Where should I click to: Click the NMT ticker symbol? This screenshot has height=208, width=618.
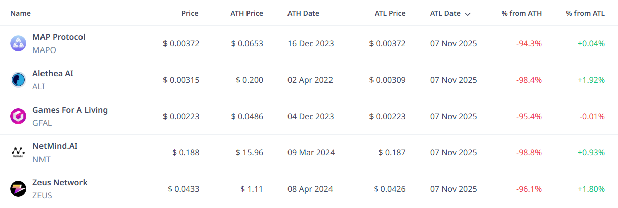(42, 160)
